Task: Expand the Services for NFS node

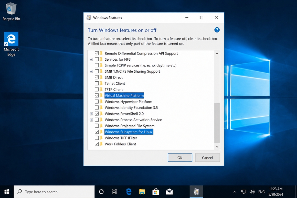Action: (x=91, y=59)
